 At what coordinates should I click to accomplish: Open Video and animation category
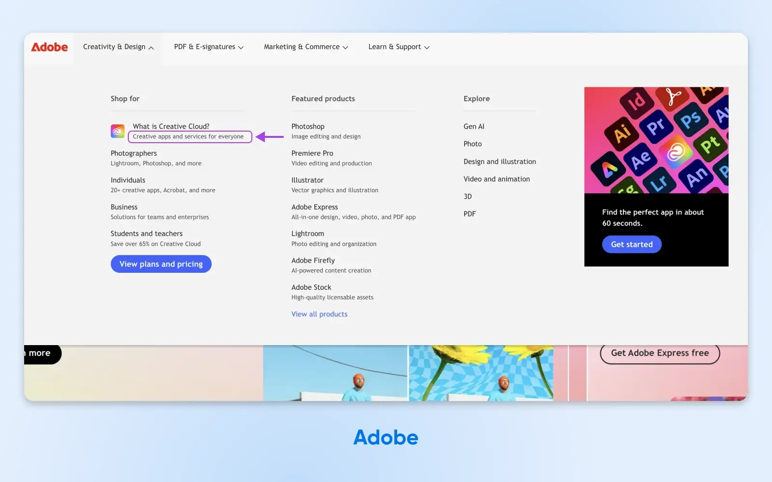coord(496,179)
